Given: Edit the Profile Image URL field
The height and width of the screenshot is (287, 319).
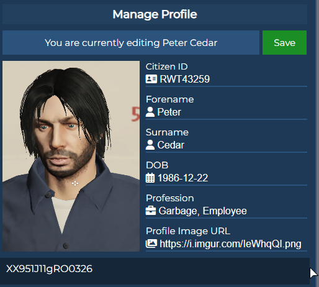Looking at the screenshot, I should [227, 244].
